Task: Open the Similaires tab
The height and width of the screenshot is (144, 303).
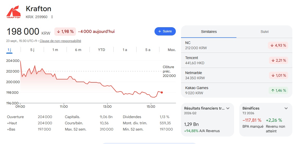Action: [209, 32]
